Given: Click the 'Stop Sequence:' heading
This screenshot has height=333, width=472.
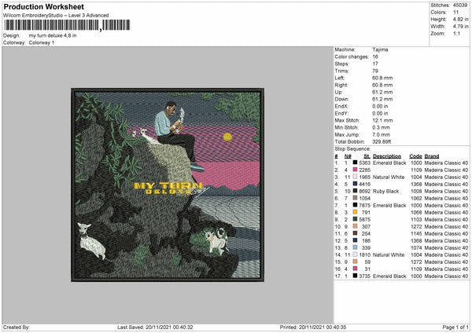Looking at the screenshot, I should click(352, 149).
